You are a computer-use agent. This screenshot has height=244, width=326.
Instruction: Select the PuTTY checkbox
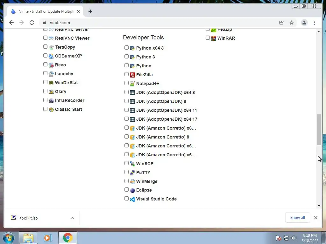[126, 172]
